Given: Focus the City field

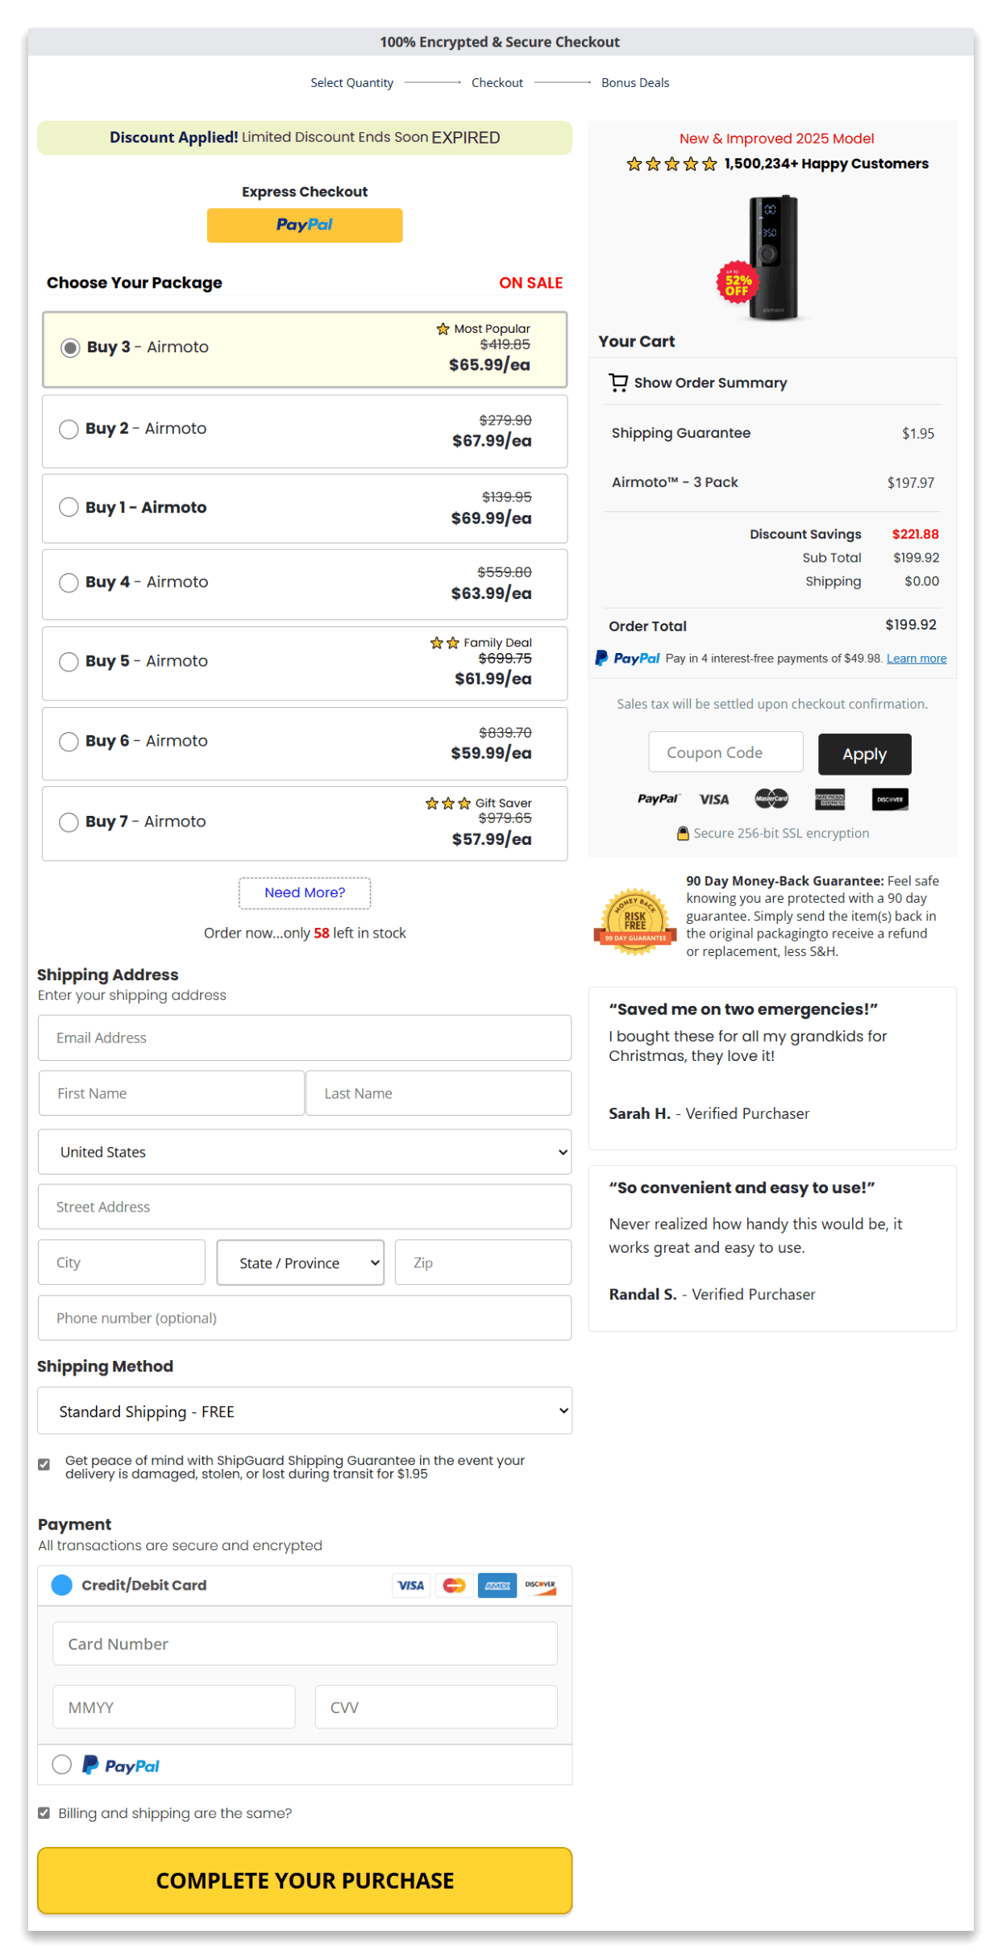Looking at the screenshot, I should click(x=122, y=1262).
